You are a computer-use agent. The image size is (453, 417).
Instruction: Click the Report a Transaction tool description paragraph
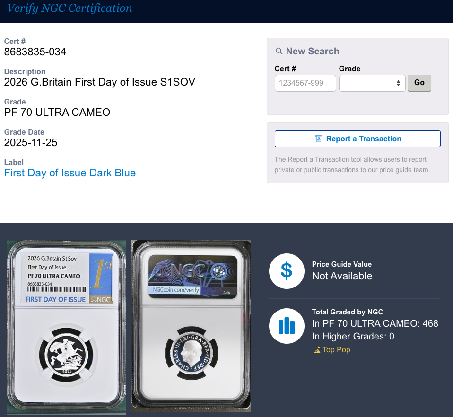[x=352, y=165]
